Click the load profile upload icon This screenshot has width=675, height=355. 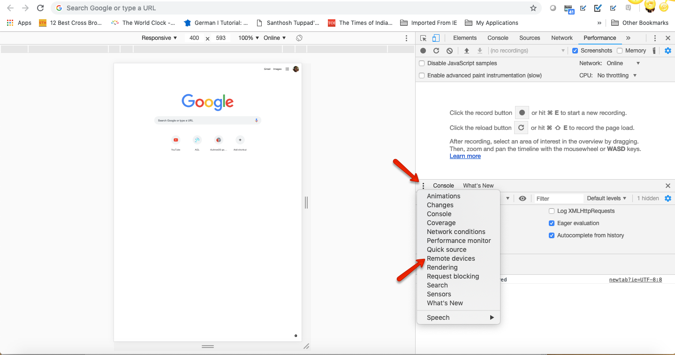tap(467, 50)
